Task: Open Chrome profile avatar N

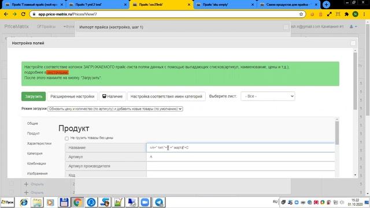Action: (355, 14)
